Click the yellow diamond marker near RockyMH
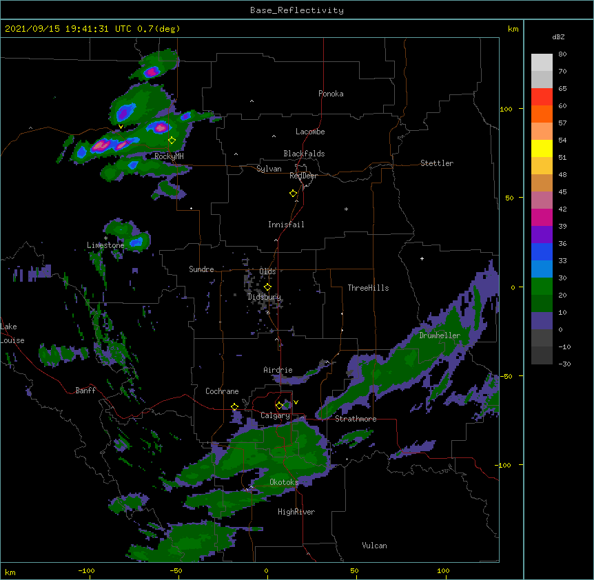The image size is (594, 580). [172, 141]
